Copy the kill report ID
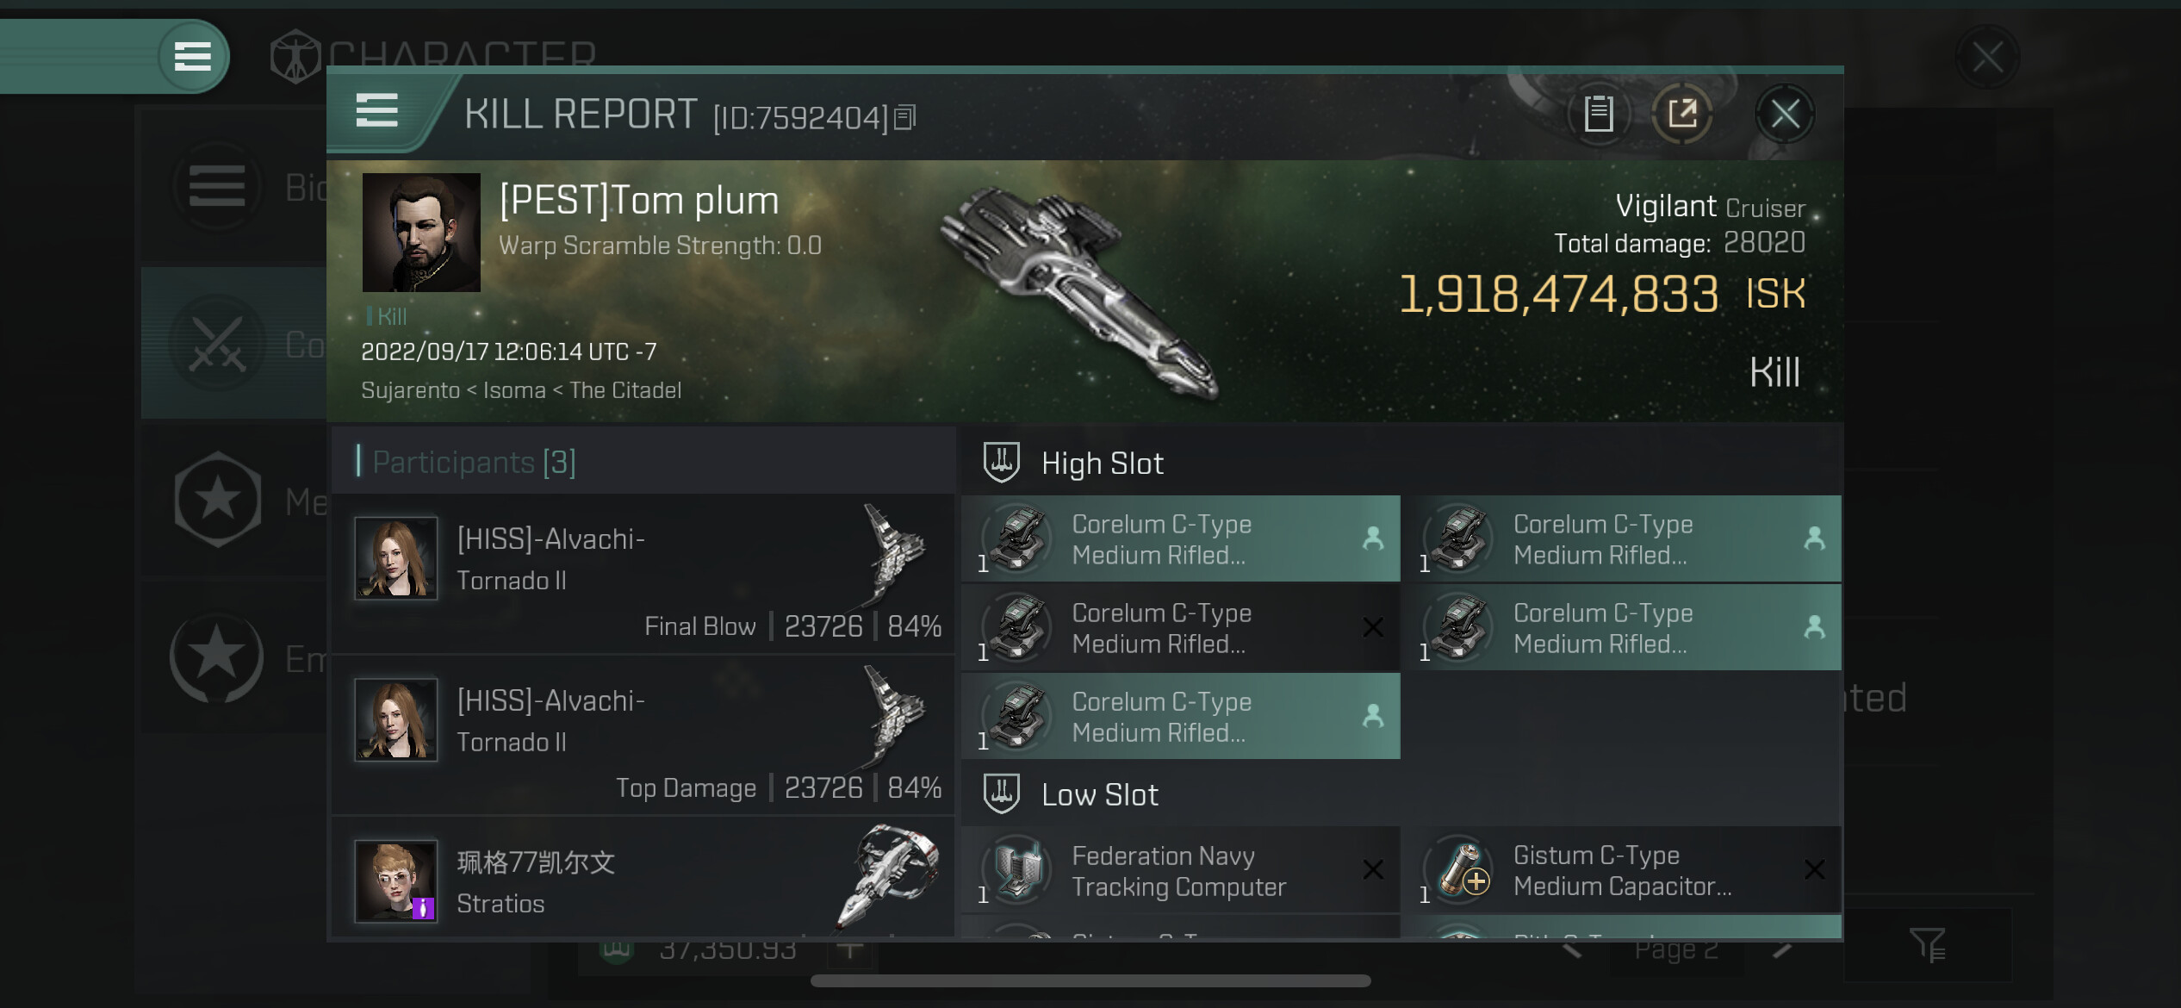2181x1008 pixels. coord(904,116)
